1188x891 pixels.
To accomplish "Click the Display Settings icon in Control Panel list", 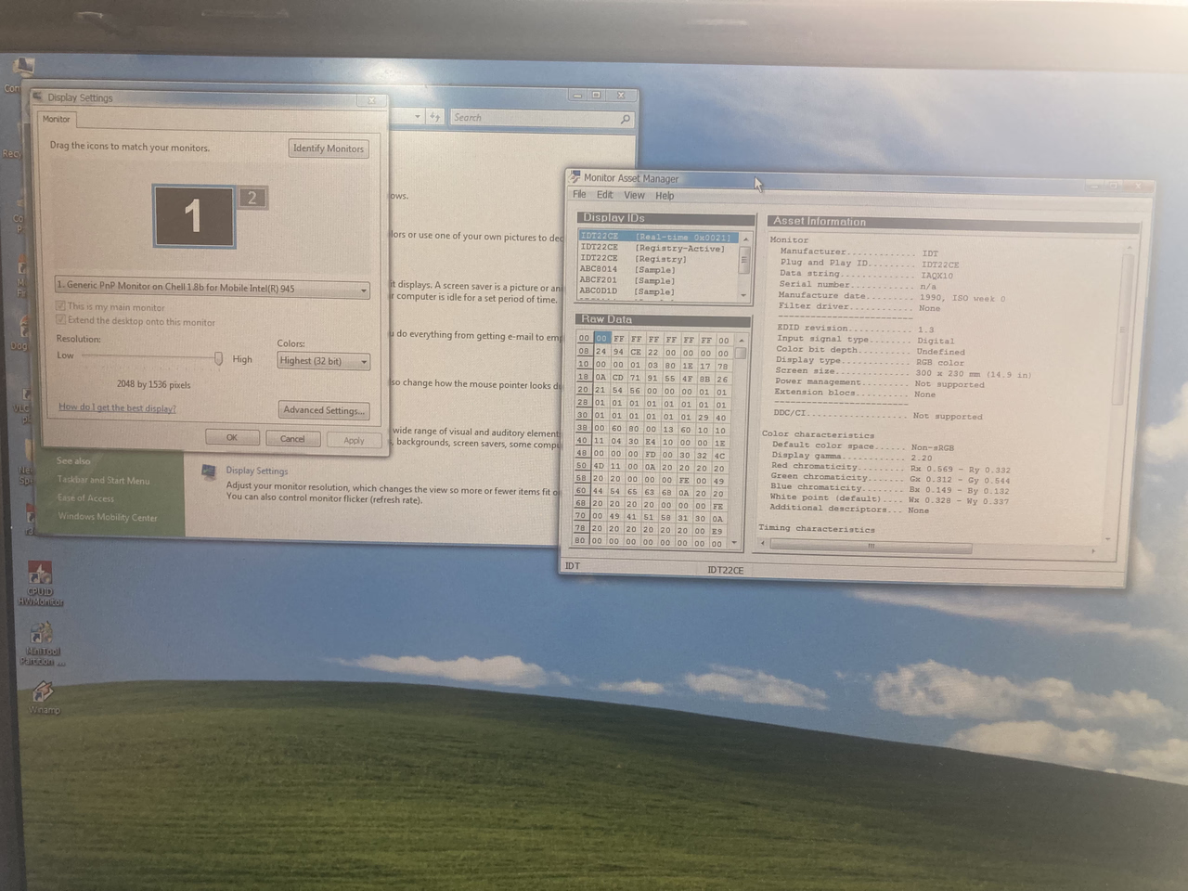I will point(210,472).
